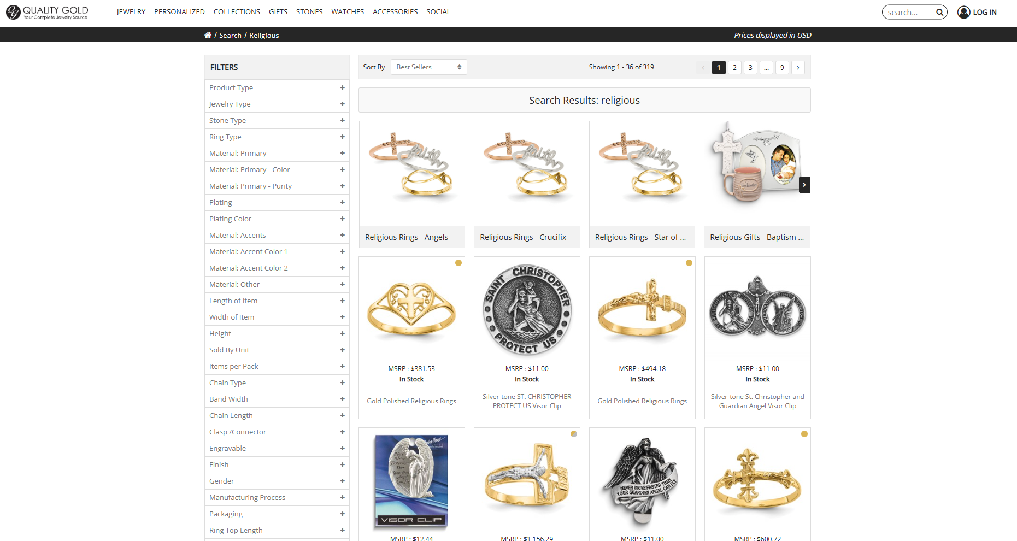This screenshot has height=541, width=1017.
Task: Click the yellow availability dot on the heart cross ring card
Action: pos(458,263)
